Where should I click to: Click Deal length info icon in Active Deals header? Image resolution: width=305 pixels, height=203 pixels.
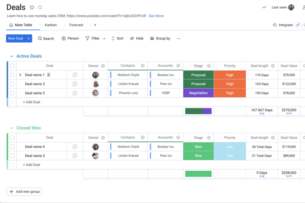point(273,66)
